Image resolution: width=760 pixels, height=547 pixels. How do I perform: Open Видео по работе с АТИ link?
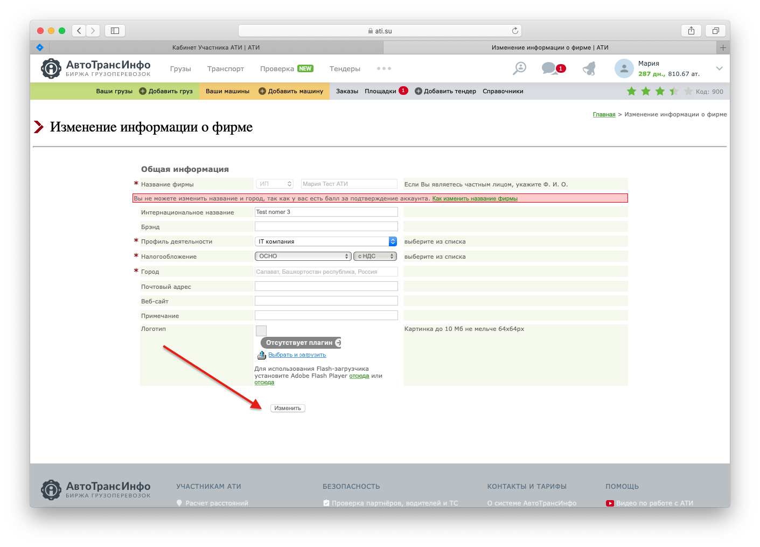pos(650,503)
